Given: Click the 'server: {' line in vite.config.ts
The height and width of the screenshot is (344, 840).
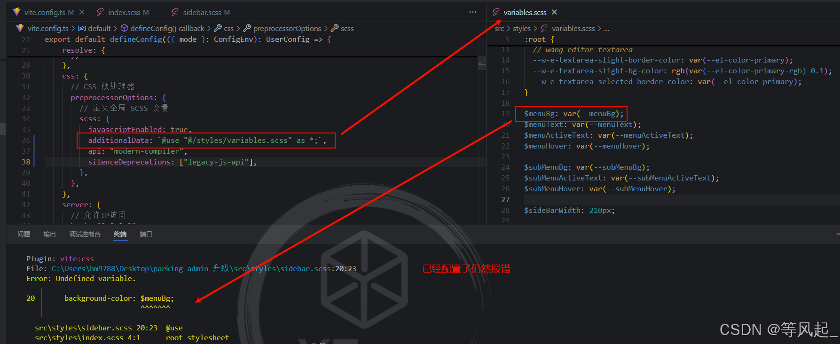Looking at the screenshot, I should [x=81, y=205].
